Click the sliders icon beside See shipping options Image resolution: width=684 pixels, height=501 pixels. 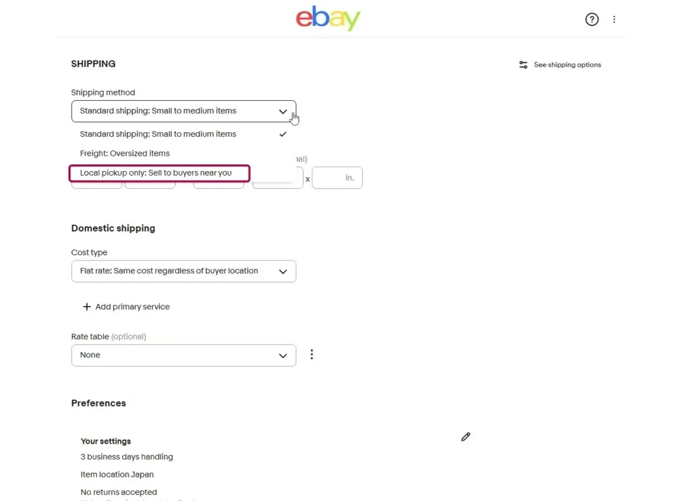coord(524,65)
